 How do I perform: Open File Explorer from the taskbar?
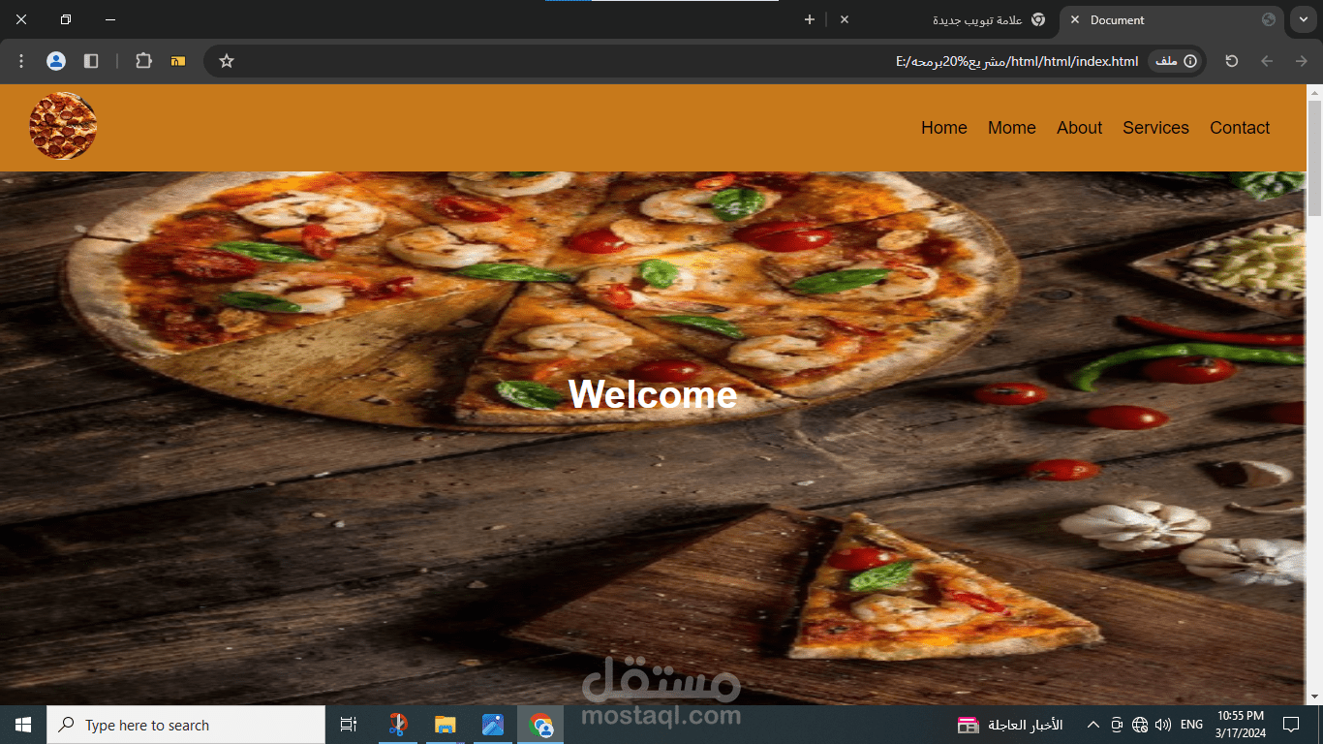[x=446, y=725]
